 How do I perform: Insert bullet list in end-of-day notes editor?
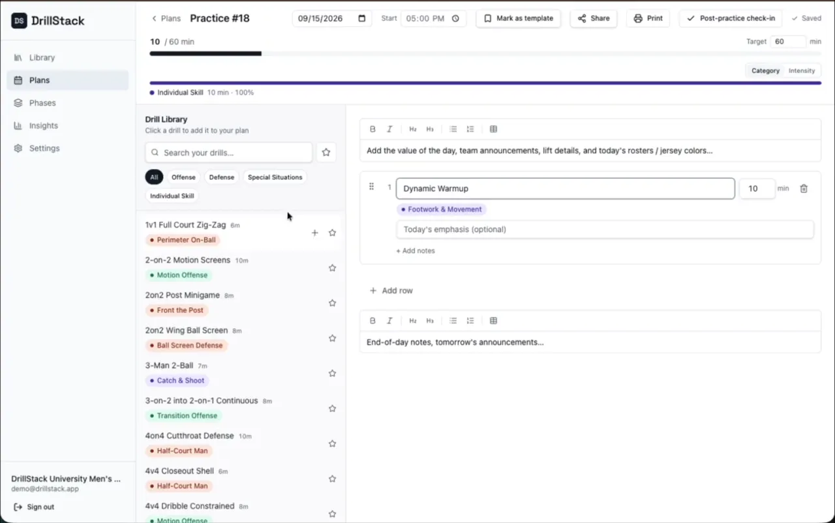tap(453, 321)
